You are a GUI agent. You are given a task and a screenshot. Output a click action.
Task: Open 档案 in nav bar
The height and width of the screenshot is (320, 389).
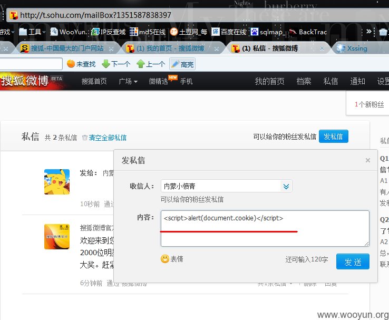(304, 81)
